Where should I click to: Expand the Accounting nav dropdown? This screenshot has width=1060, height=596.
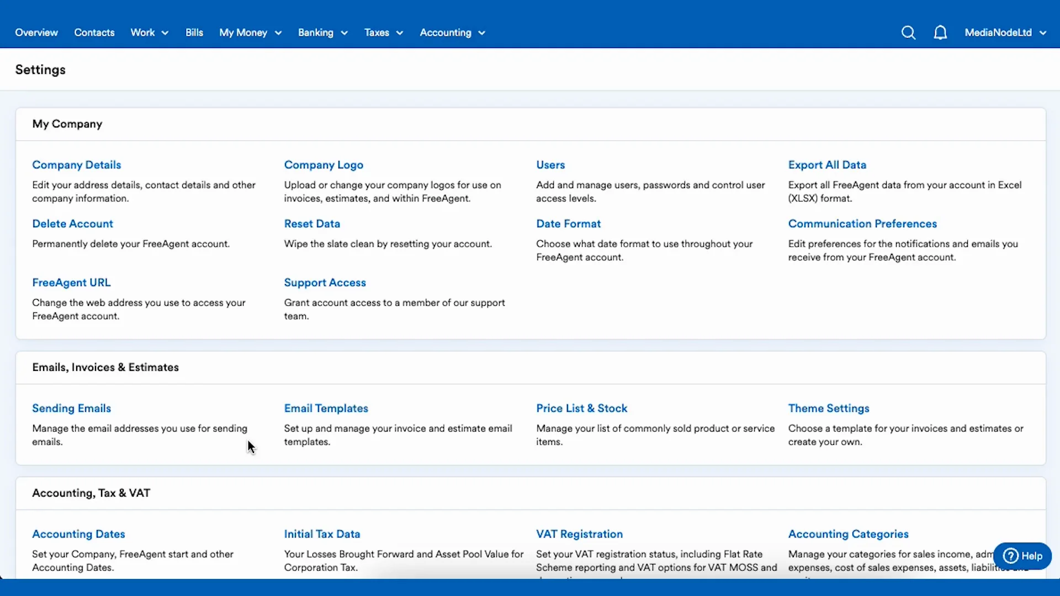point(452,33)
